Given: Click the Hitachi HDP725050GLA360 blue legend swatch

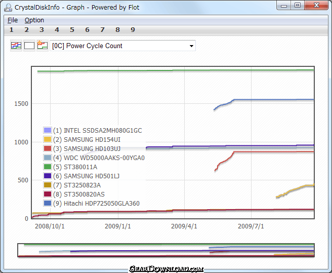Looking at the screenshot, I should click(48, 203).
